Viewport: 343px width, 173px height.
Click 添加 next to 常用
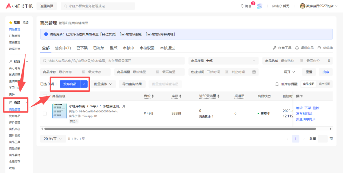25,23
